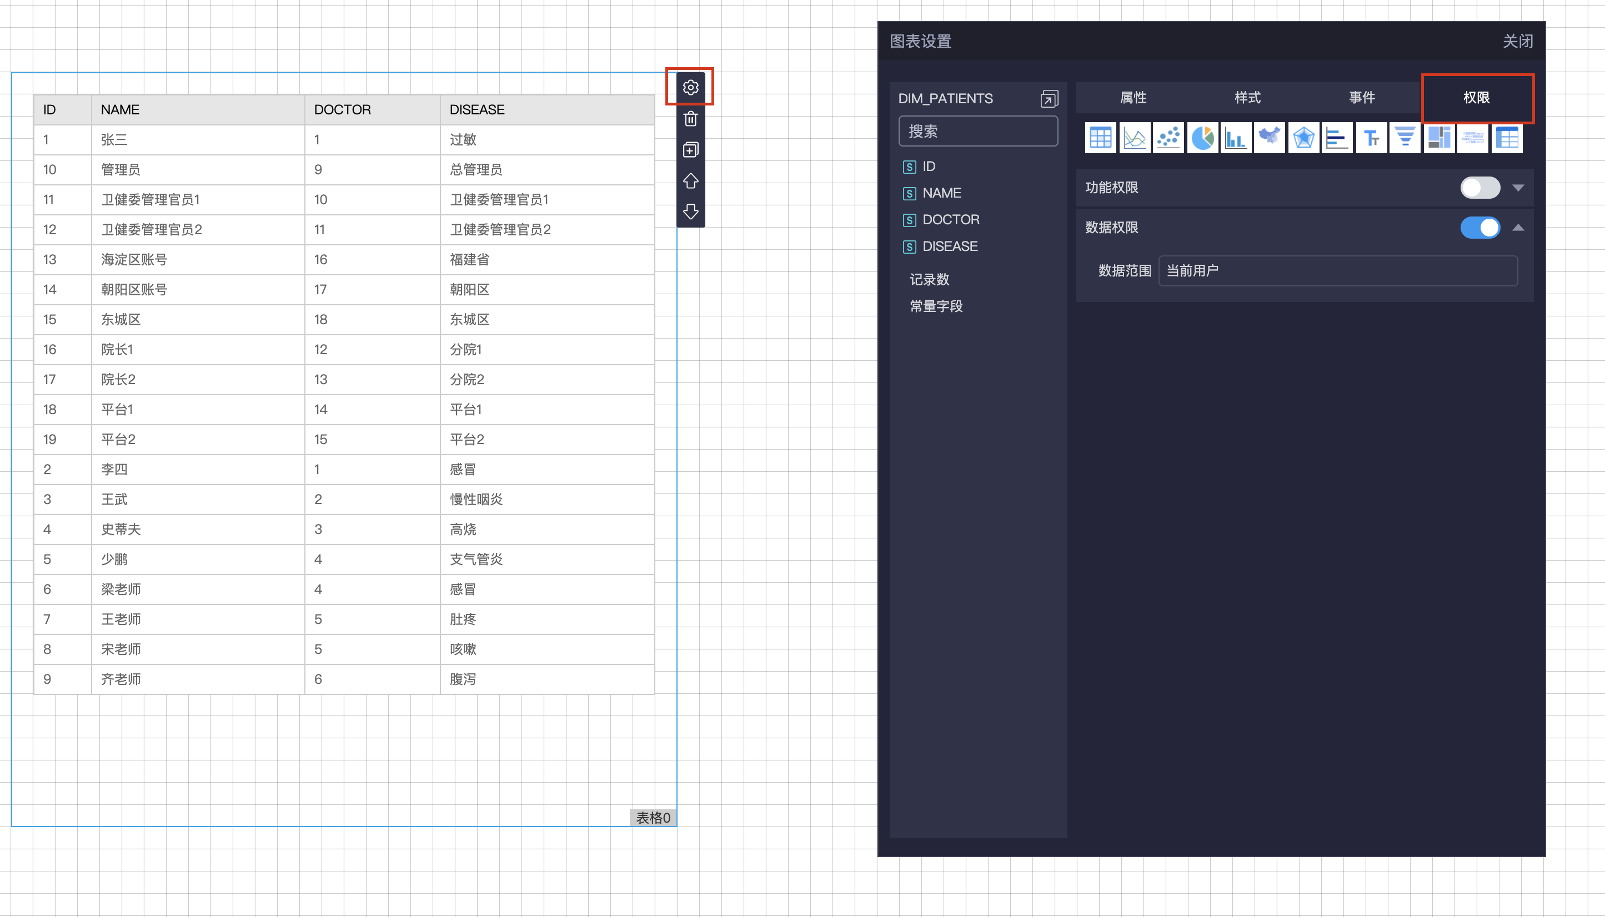Switch to the 样式 tab
Viewport: 1605px width, 917px height.
click(x=1247, y=98)
